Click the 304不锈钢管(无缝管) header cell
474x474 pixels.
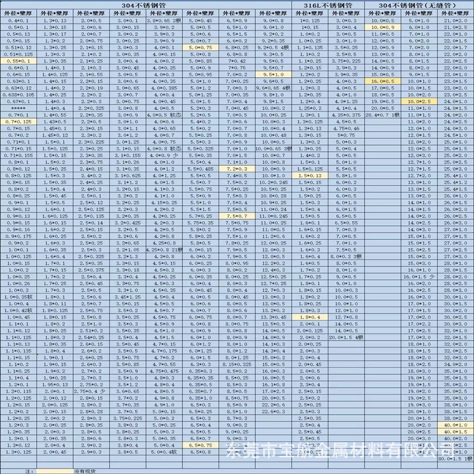418,5
